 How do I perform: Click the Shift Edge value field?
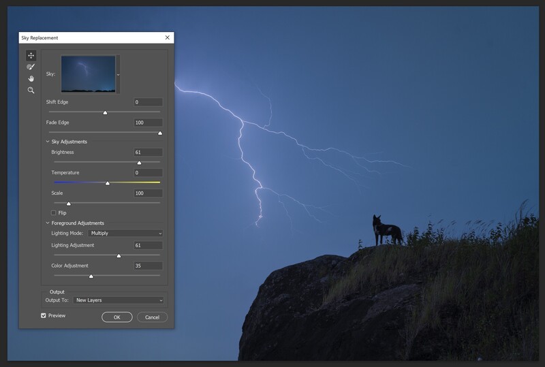tap(148, 102)
